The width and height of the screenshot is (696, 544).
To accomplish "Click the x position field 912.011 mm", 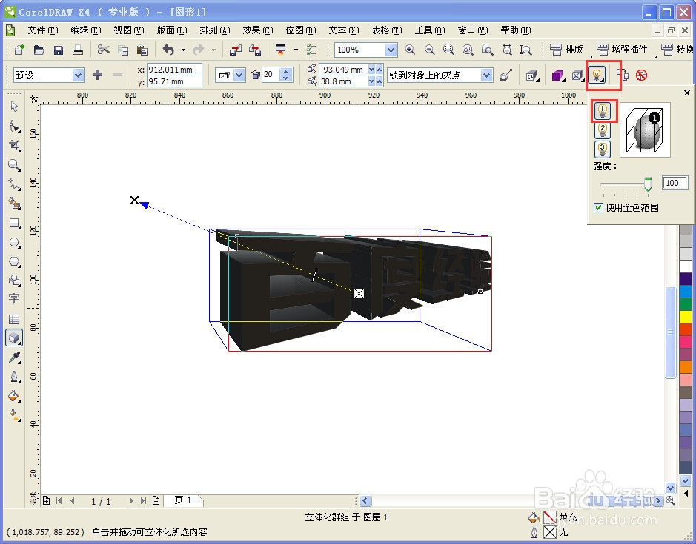I will click(x=174, y=70).
